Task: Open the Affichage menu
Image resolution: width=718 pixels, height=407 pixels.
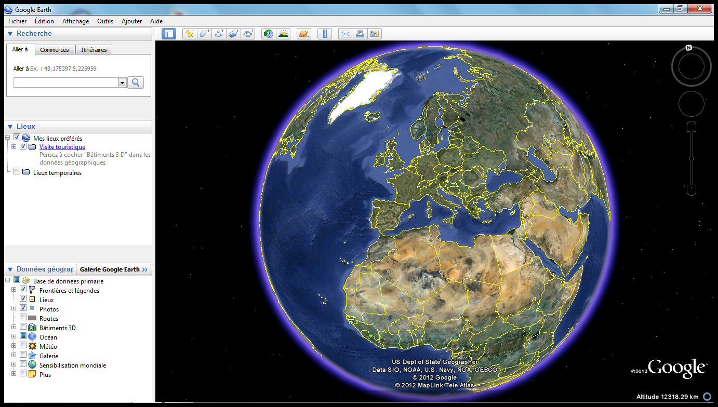Action: click(75, 21)
